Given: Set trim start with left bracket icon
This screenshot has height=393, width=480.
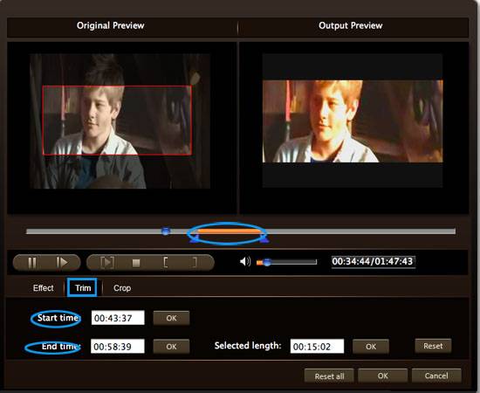Looking at the screenshot, I should pyautogui.click(x=165, y=263).
